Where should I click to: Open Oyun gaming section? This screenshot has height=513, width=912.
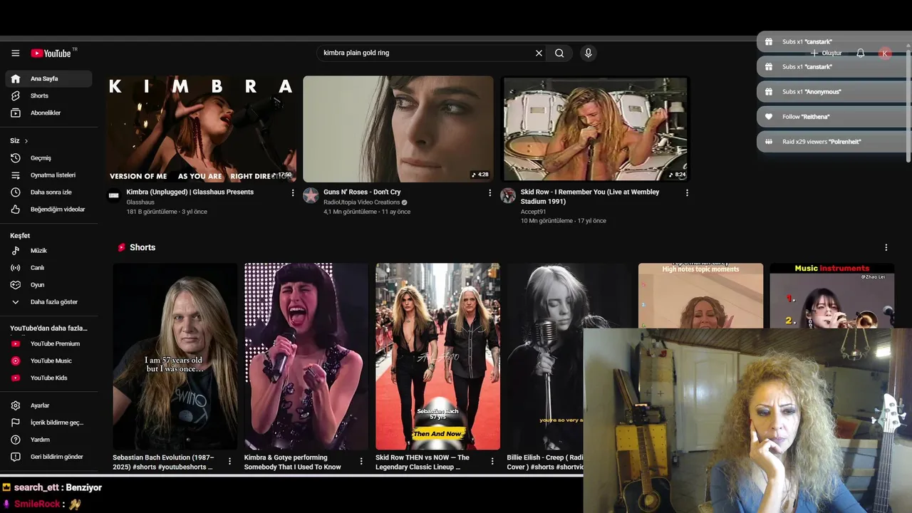click(48, 285)
